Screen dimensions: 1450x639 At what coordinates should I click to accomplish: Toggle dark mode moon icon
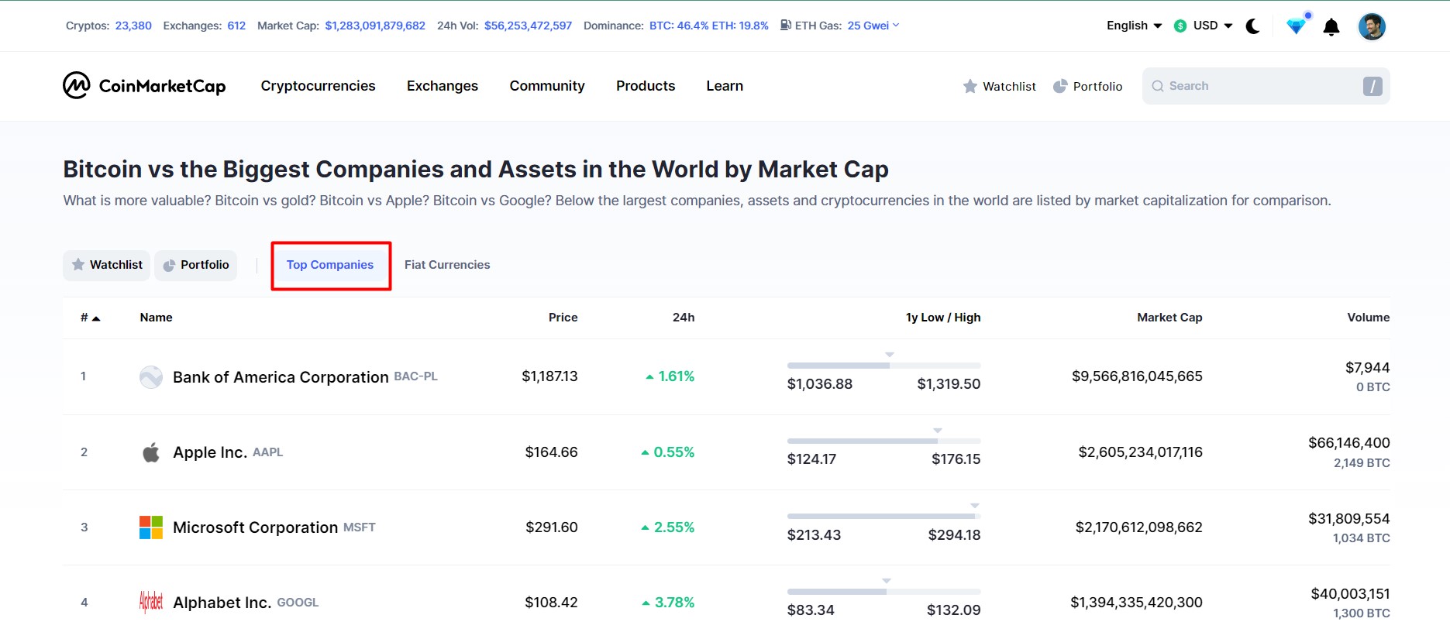point(1252,26)
